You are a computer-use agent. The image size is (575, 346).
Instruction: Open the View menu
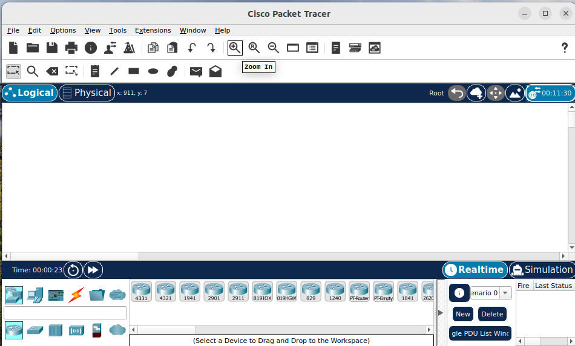93,30
